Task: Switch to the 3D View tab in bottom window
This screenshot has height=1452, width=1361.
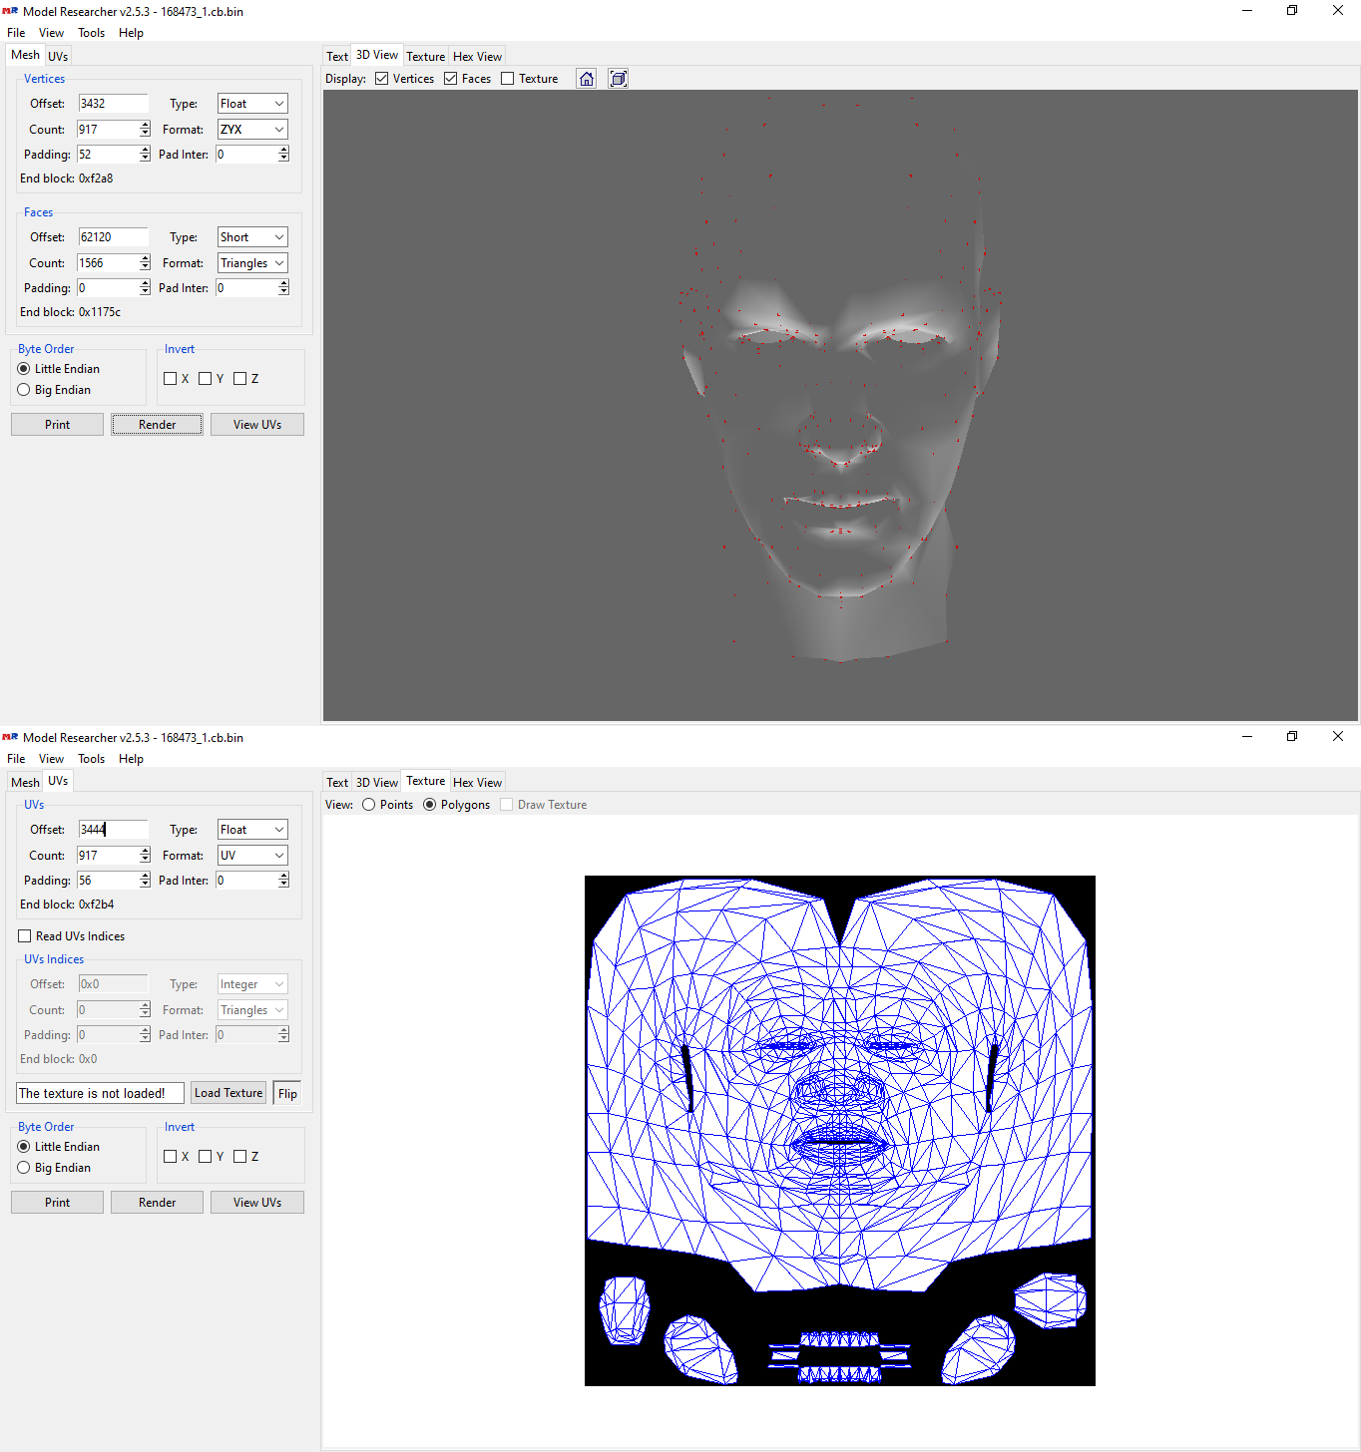Action: (x=377, y=783)
